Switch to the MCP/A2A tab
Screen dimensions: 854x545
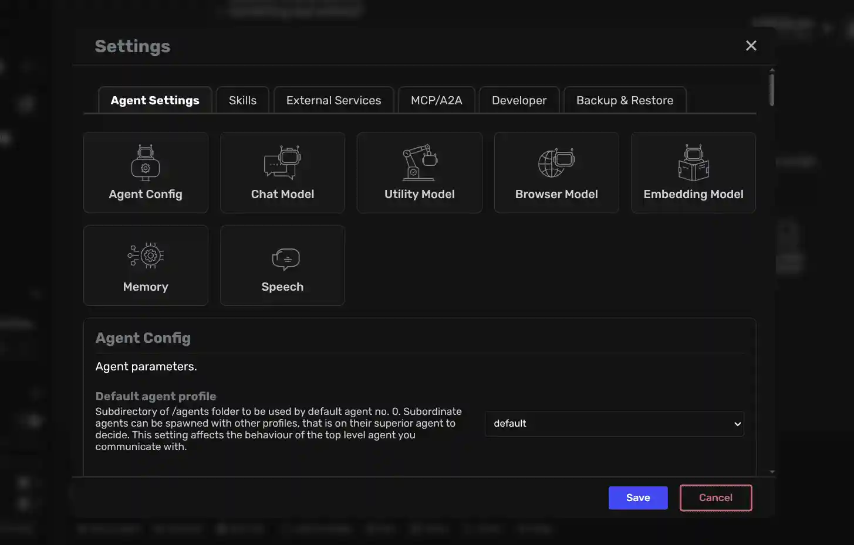[436, 100]
